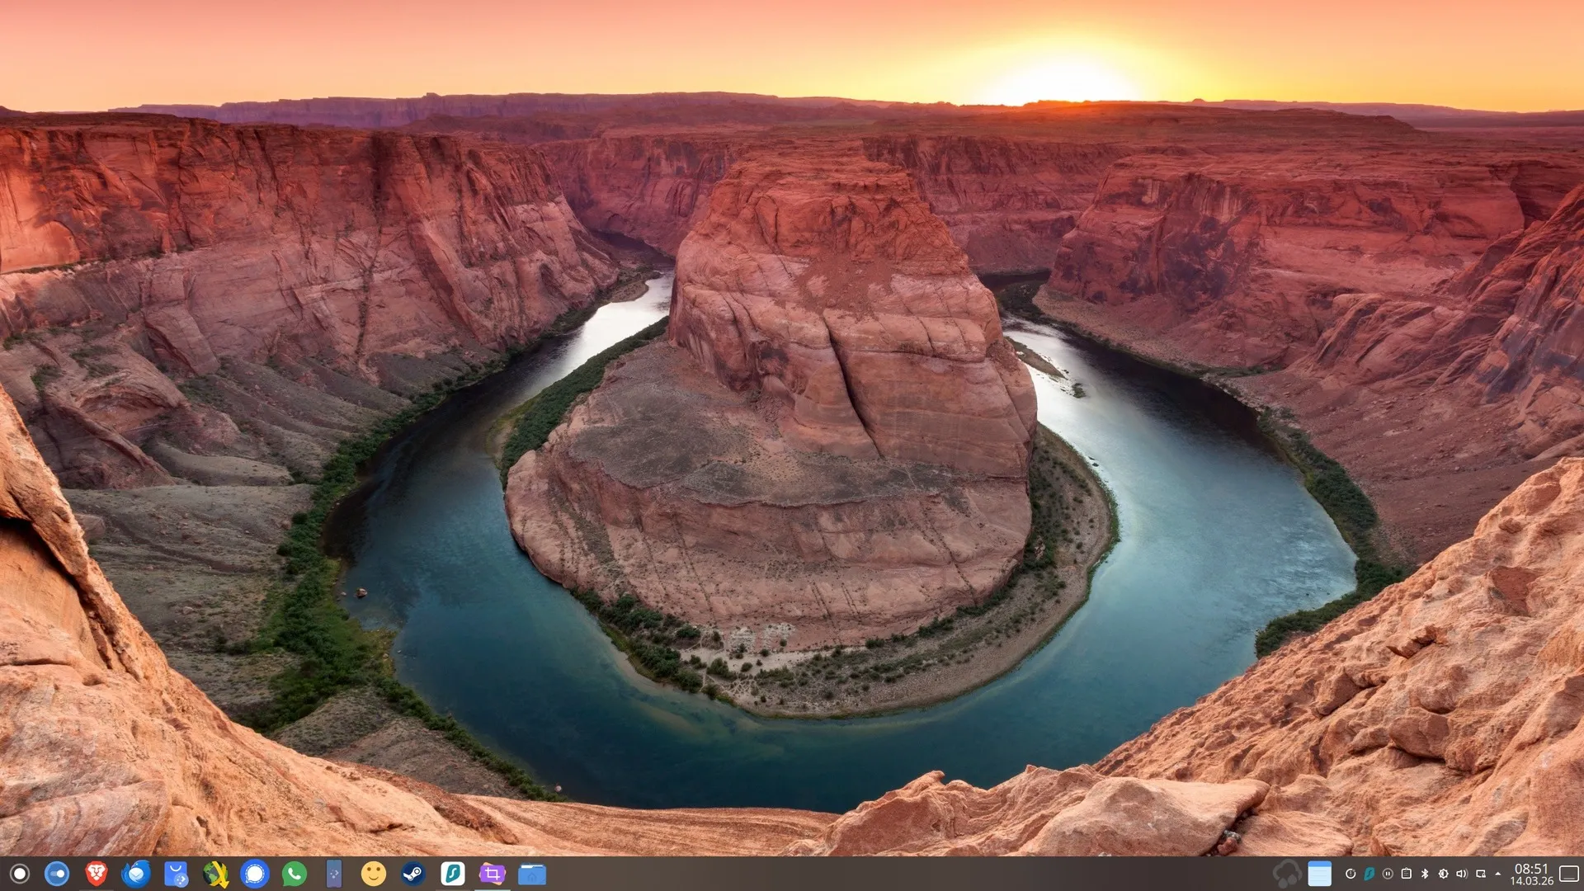
Task: Open Thunderbird mail client
Action: 136,874
